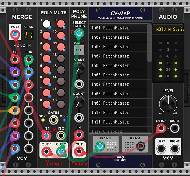190x176 pixels.
Task: Click the CV-MAP IN 01-16 input port
Action: pyautogui.click(x=100, y=146)
